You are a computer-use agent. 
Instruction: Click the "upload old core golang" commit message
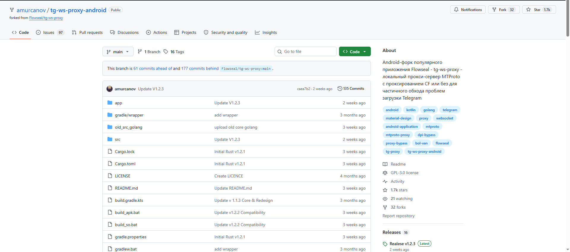[236, 127]
